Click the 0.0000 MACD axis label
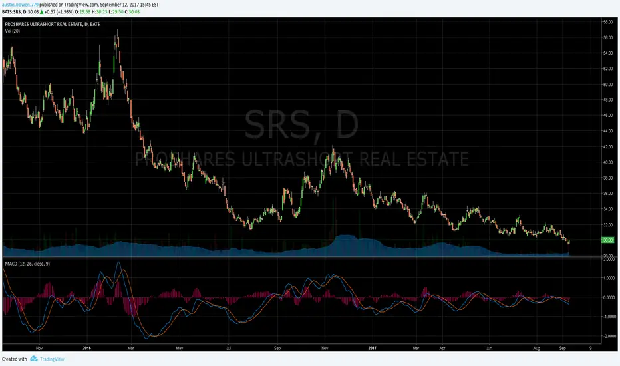 609,297
